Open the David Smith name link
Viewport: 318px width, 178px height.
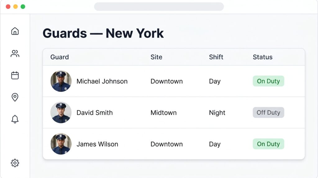click(94, 113)
